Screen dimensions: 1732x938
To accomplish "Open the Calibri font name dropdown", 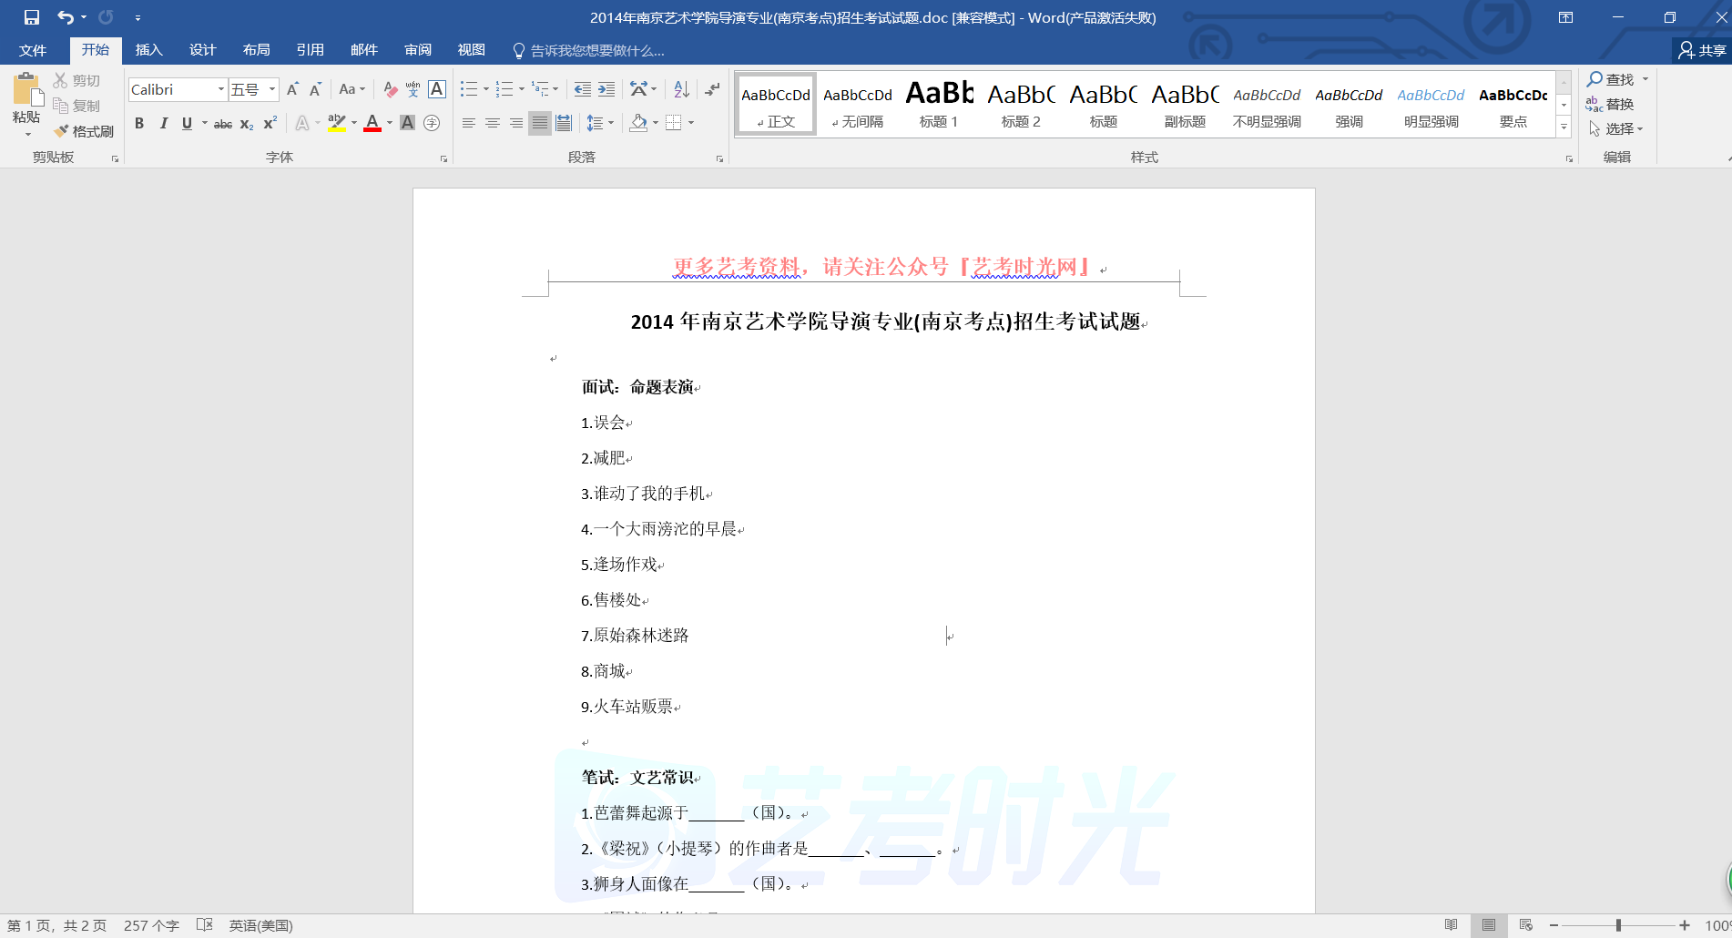I will click(220, 89).
